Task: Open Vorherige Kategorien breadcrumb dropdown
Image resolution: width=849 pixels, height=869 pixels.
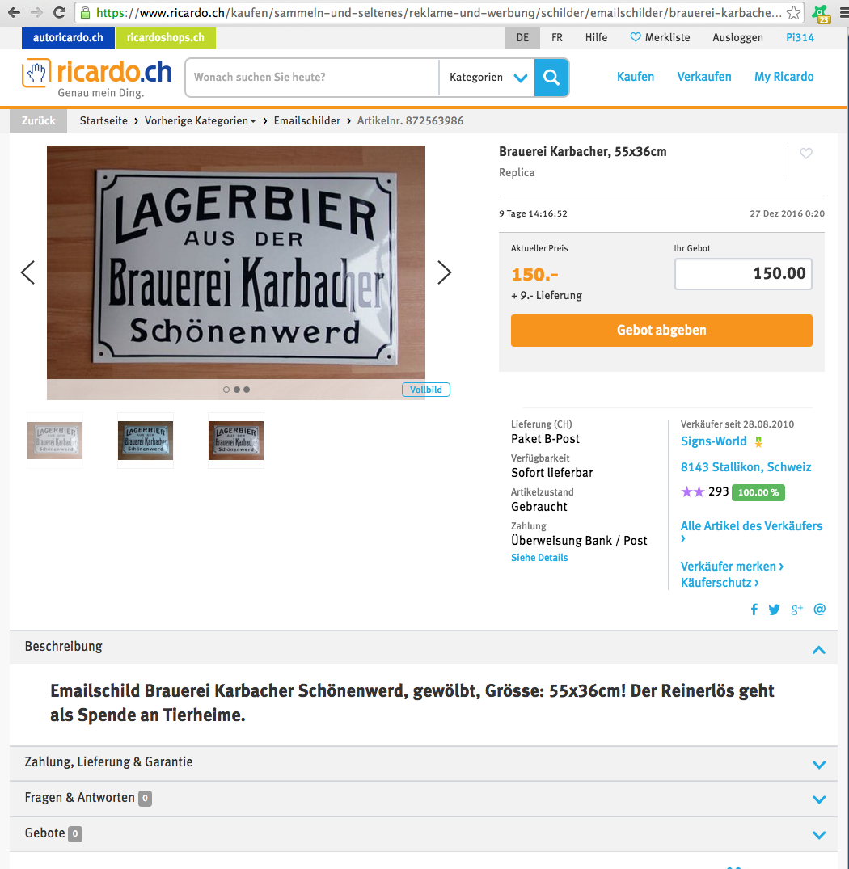Action: coord(200,120)
